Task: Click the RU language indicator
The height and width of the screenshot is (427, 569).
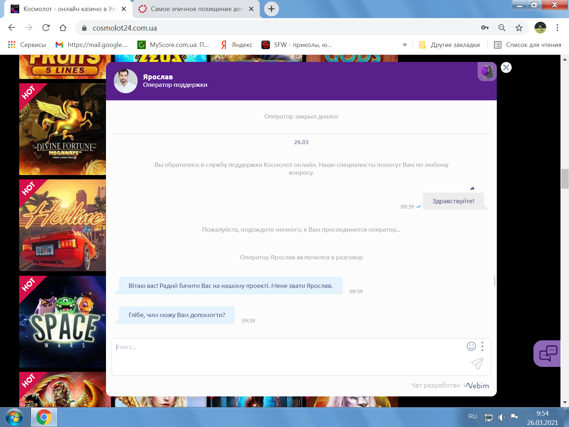Action: 473,417
